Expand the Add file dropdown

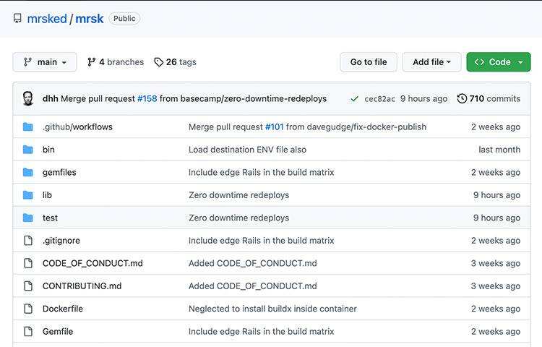coord(431,62)
